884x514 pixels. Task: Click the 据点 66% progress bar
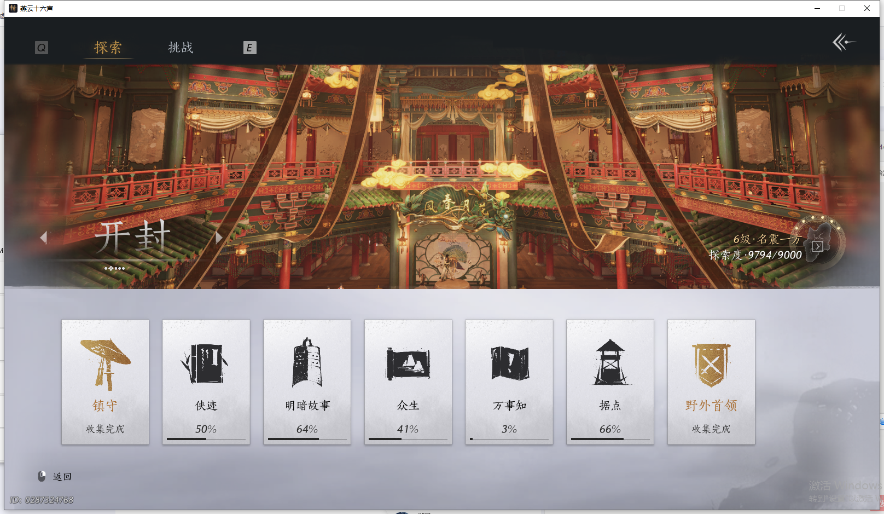[610, 440]
